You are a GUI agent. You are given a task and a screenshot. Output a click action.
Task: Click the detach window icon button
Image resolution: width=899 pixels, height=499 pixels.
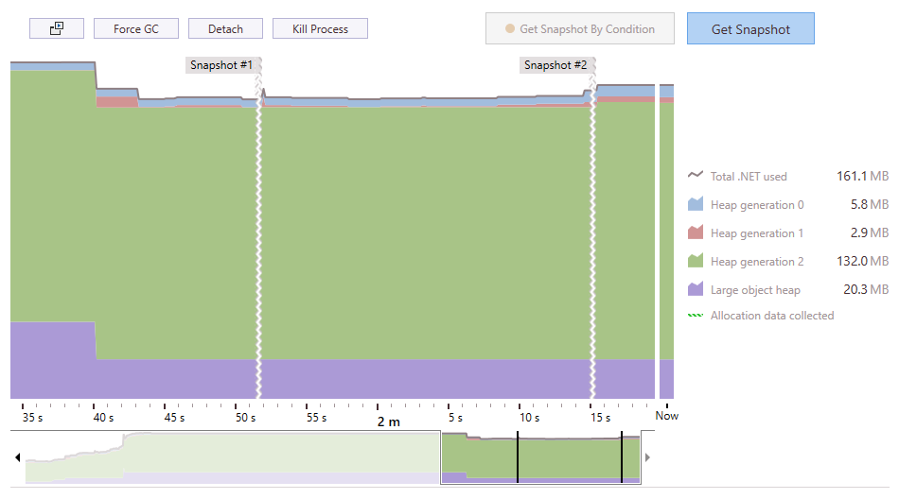(x=57, y=29)
